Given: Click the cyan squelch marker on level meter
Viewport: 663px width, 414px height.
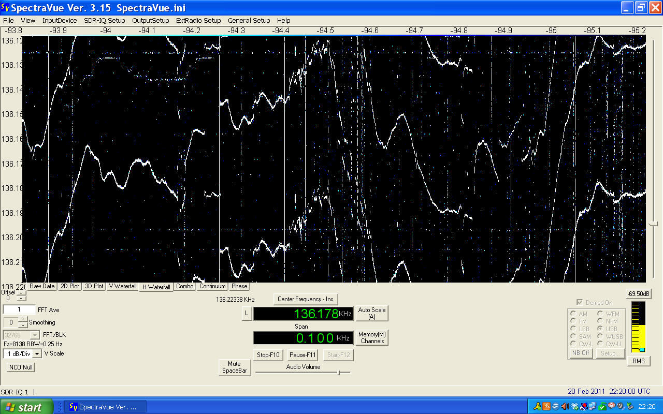Looking at the screenshot, I should [642, 350].
